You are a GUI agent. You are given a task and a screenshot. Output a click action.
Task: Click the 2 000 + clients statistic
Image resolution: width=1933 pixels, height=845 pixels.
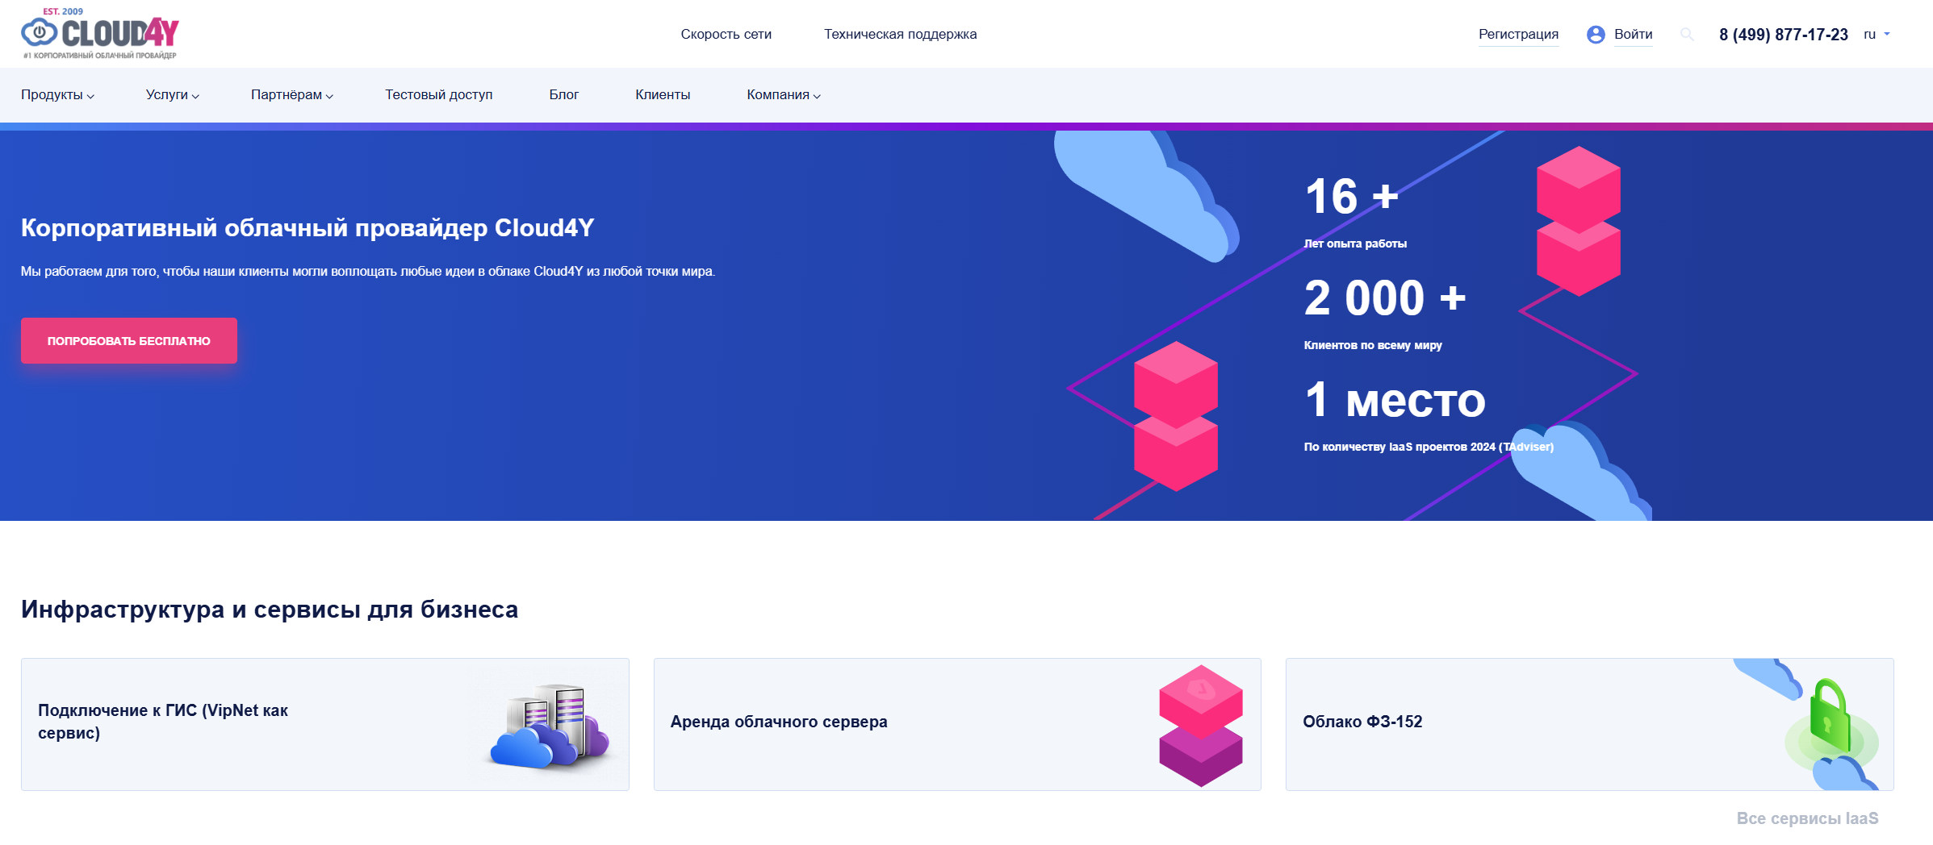point(1385,298)
